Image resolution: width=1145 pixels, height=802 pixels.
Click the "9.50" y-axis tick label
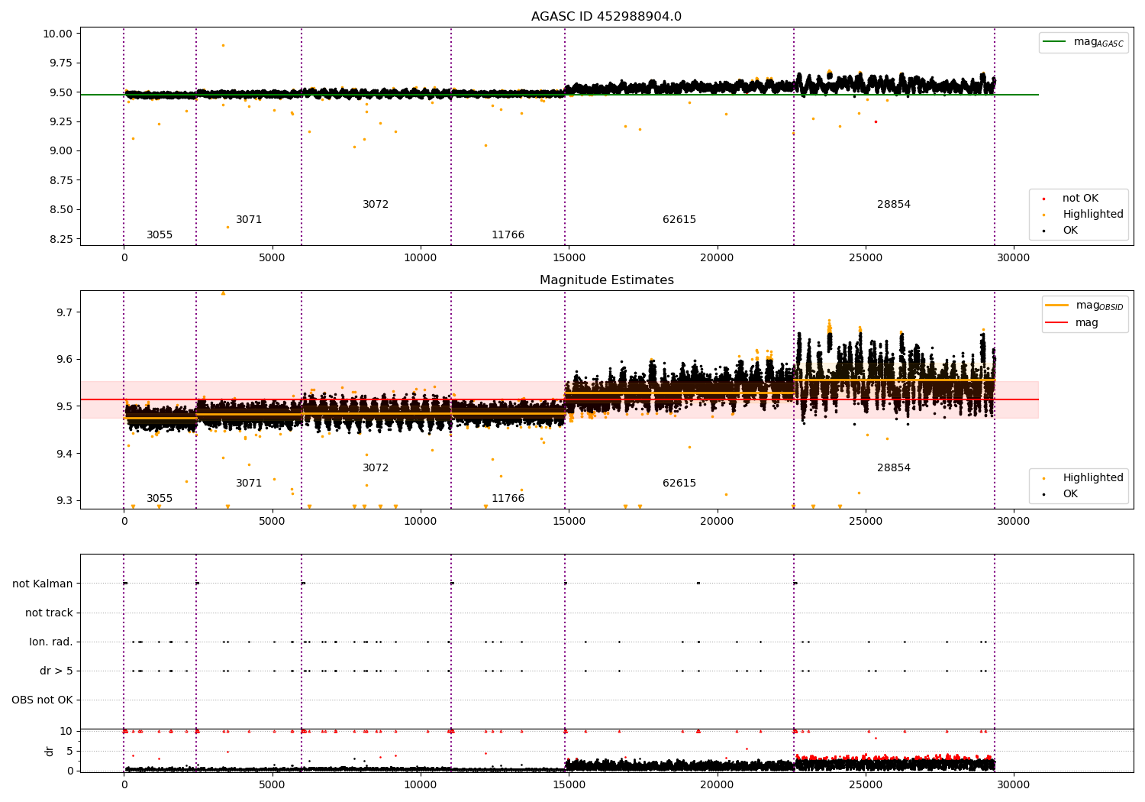pyautogui.click(x=60, y=92)
